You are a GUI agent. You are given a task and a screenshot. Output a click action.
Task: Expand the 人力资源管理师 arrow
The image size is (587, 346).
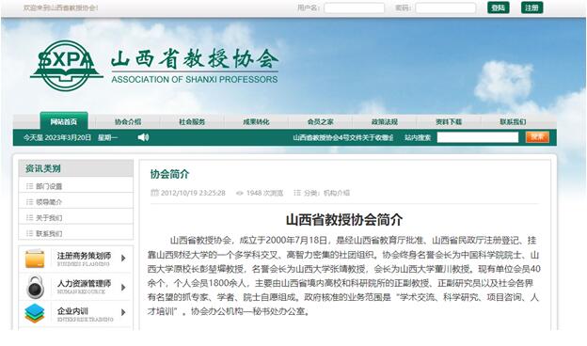tap(123, 288)
